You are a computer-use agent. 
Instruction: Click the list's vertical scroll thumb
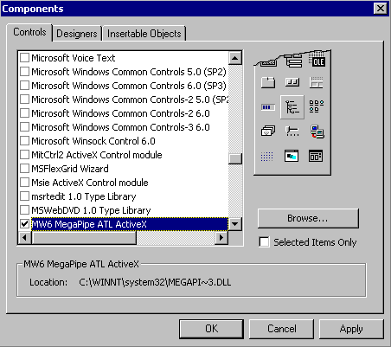(235, 159)
